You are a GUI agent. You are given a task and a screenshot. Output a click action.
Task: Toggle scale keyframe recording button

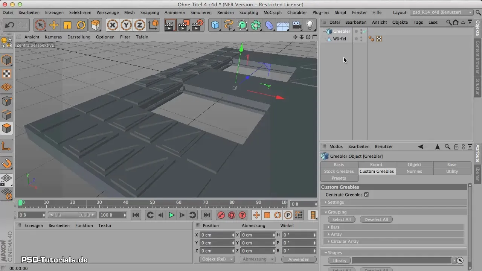coord(267,215)
